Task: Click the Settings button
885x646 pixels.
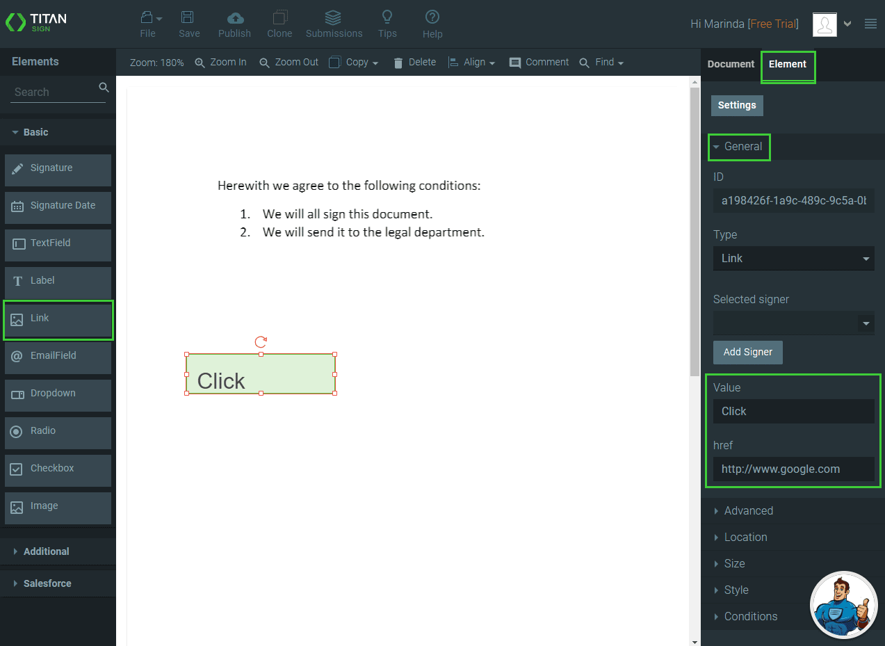Action: click(x=737, y=105)
